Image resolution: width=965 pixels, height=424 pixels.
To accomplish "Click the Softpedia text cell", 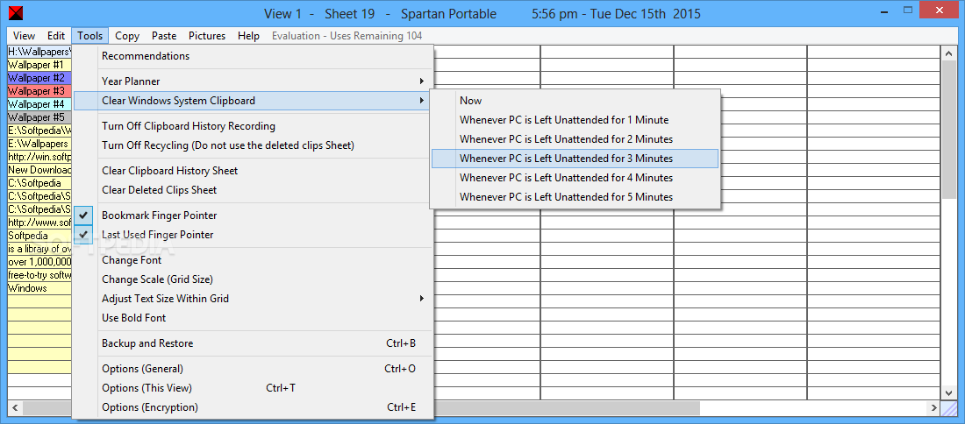I will click(39, 236).
